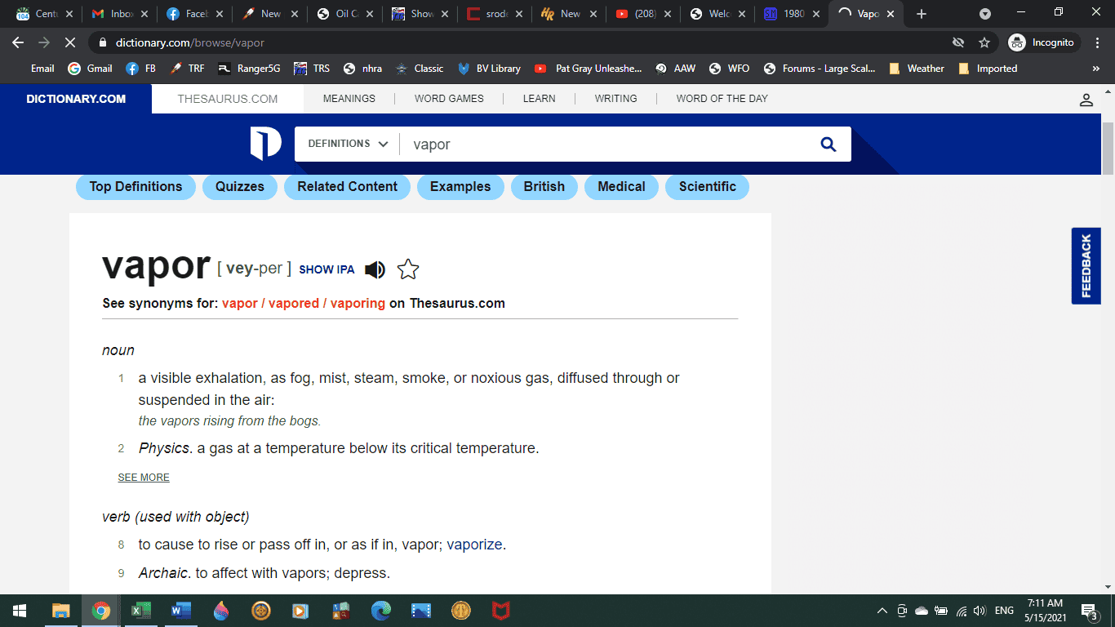Save vapor with the star icon
1115x627 pixels.
click(x=408, y=269)
